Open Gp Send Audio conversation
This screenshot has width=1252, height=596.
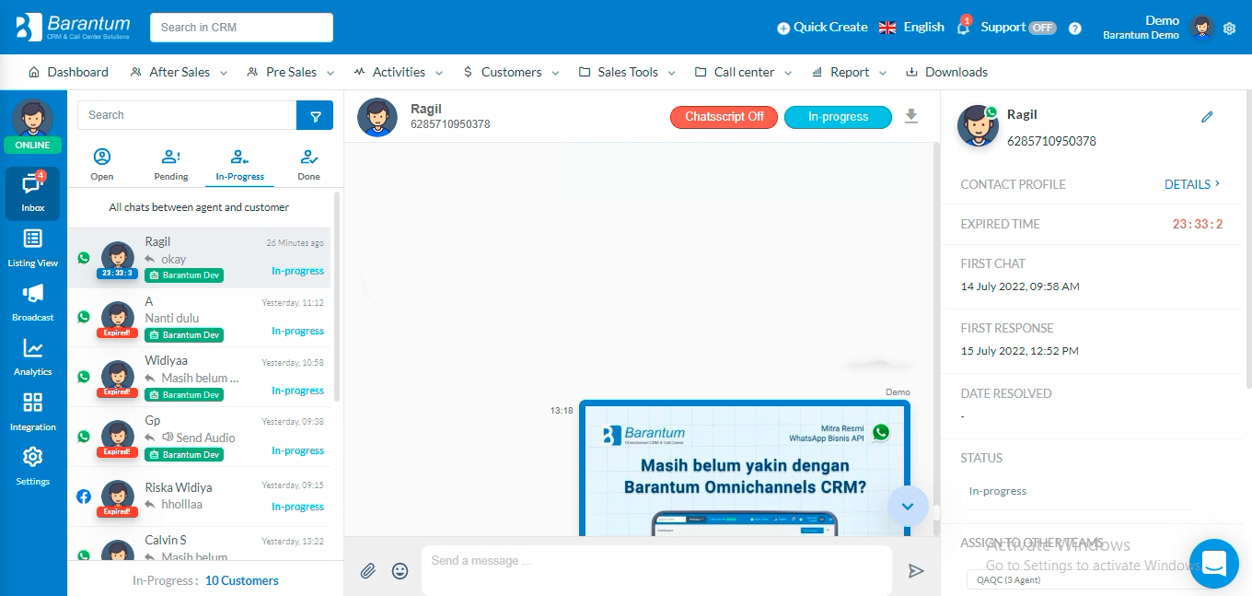tap(199, 438)
